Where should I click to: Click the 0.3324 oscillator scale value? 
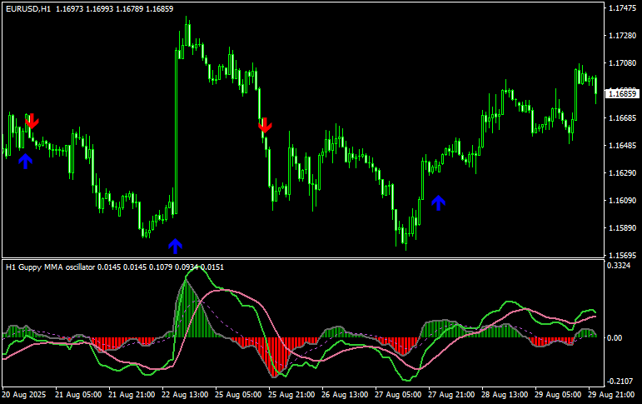point(619,266)
